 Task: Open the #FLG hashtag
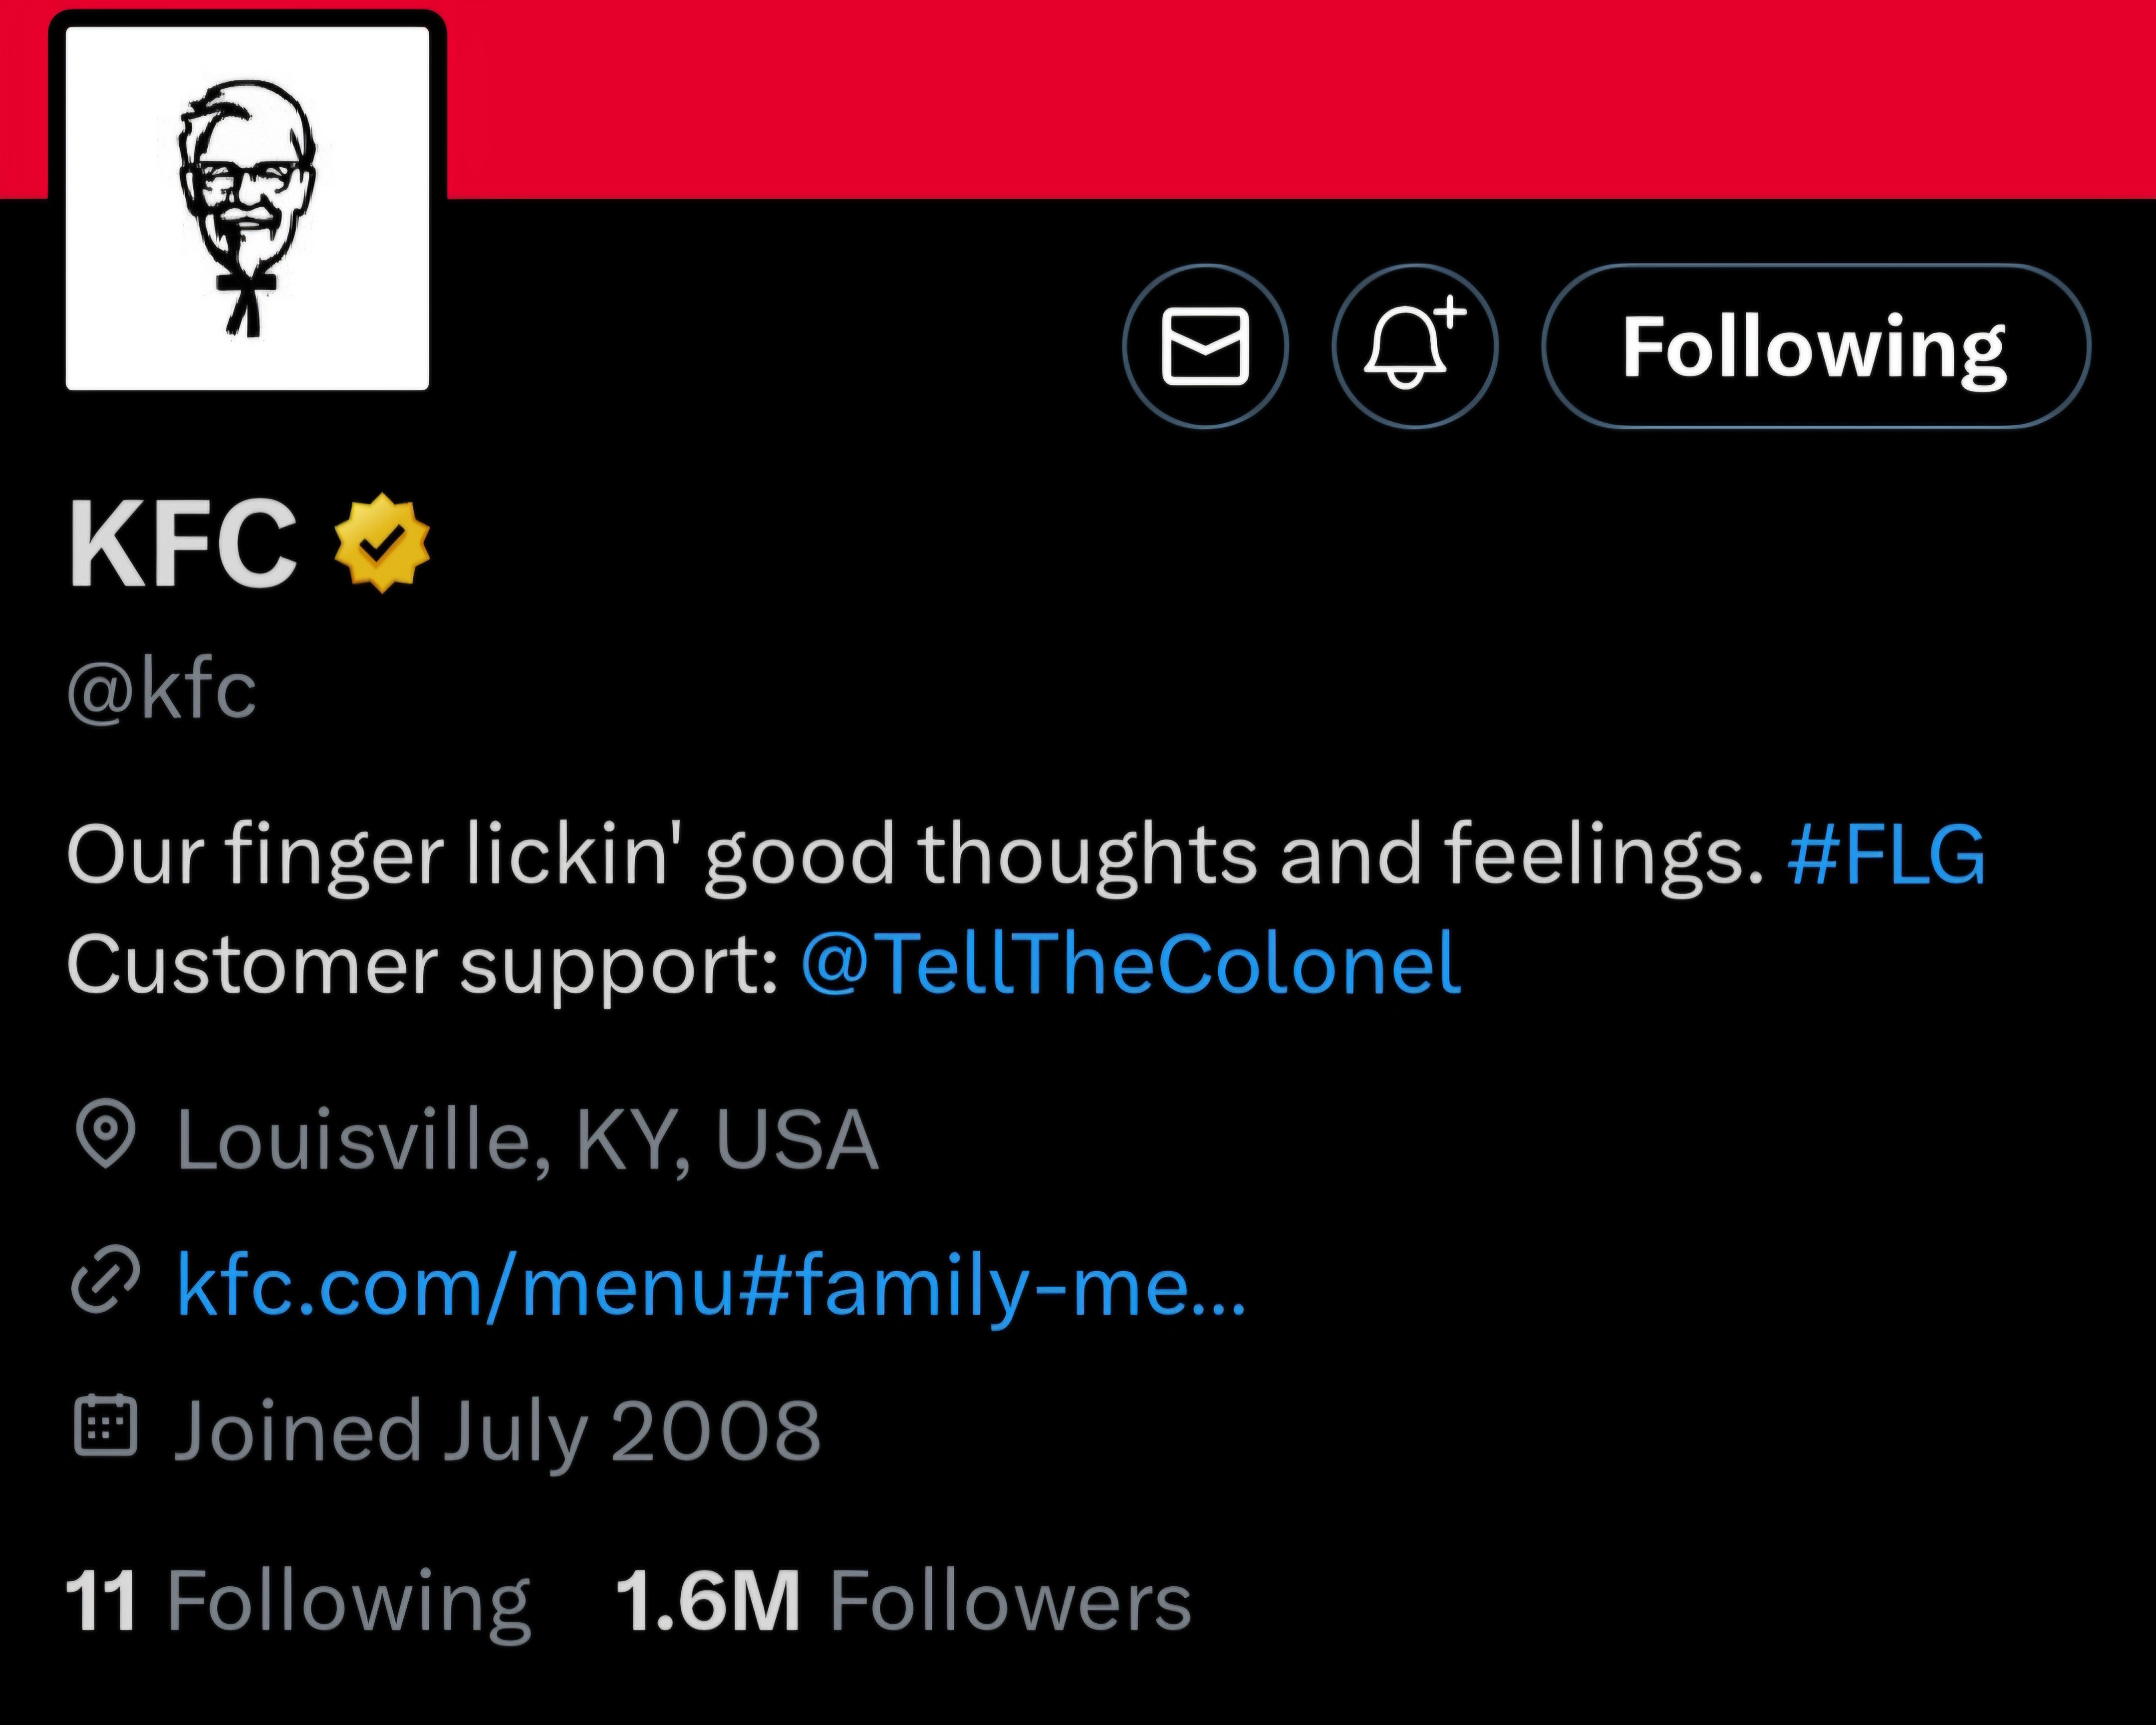tap(1885, 855)
